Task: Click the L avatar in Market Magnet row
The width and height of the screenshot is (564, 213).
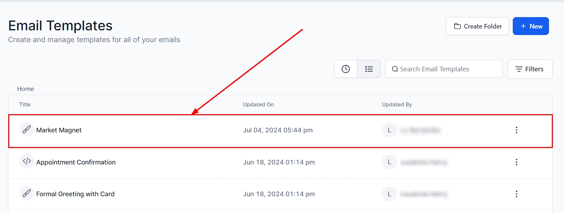Action: tap(389, 130)
